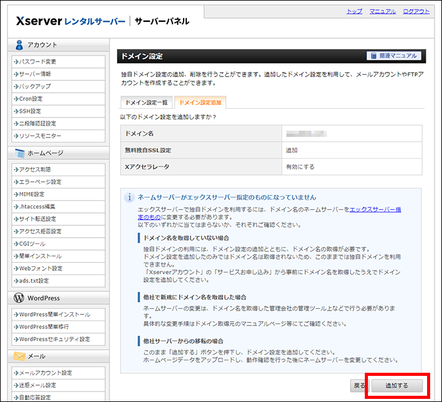Click the 戻る button
The width and height of the screenshot is (442, 402).
(359, 385)
